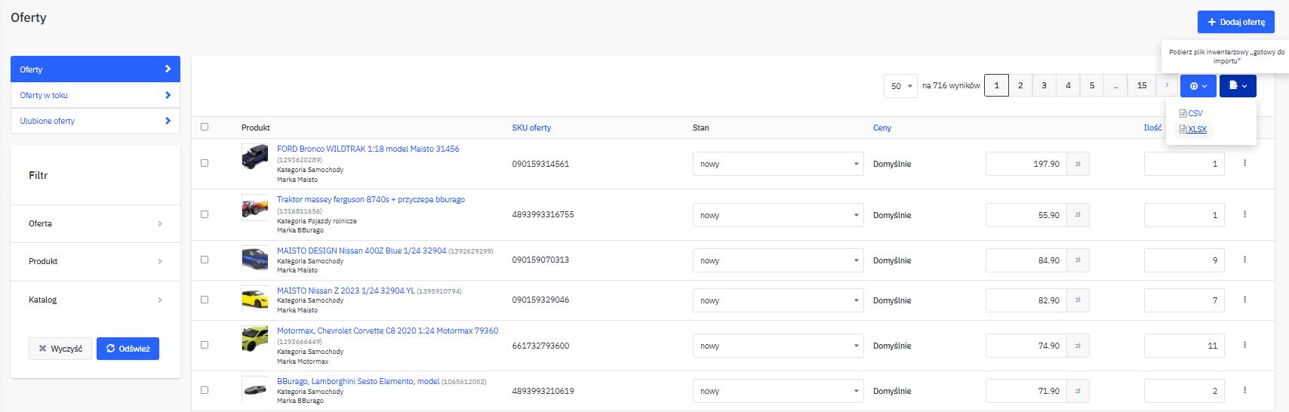
Task: Click the Dodaj ofertę button
Action: coord(1235,22)
